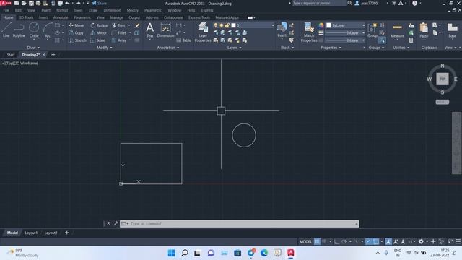Select the Polyline tool
462x260 pixels.
19,30
